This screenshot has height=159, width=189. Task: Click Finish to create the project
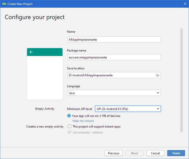176,153
